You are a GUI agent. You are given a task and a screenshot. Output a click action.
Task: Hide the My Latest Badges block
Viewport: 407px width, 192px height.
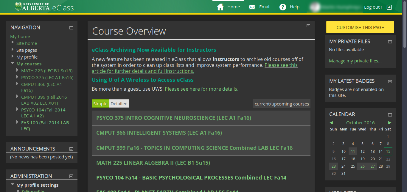click(390, 81)
